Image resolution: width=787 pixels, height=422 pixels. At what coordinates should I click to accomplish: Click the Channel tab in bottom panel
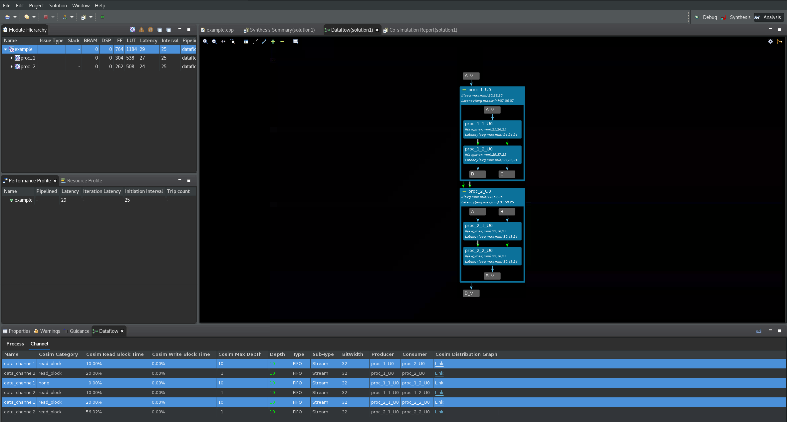coord(39,343)
